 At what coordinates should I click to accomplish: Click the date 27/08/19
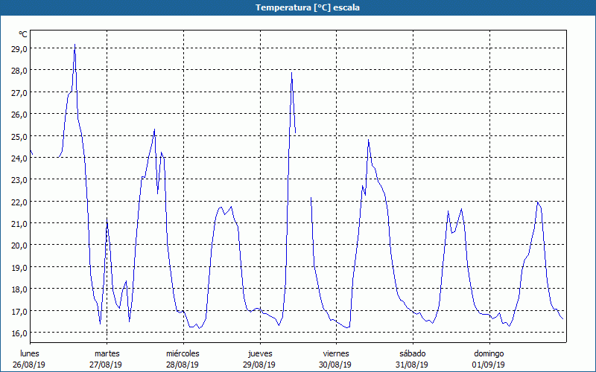(x=106, y=365)
